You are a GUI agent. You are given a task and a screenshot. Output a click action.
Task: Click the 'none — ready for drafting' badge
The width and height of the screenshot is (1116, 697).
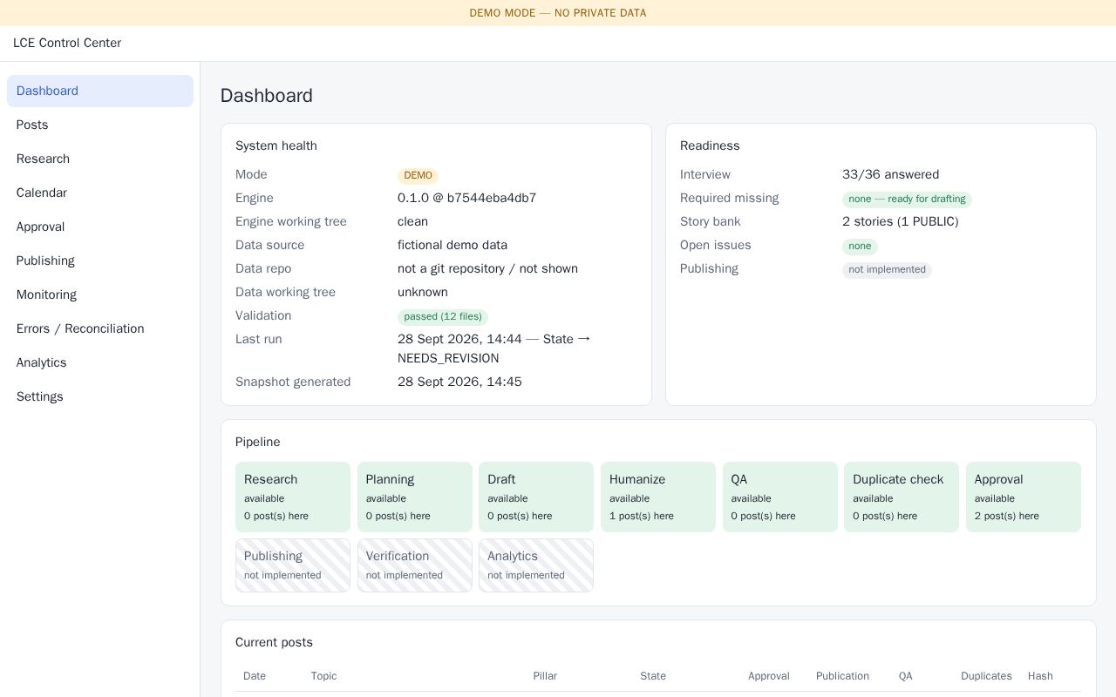coord(907,199)
